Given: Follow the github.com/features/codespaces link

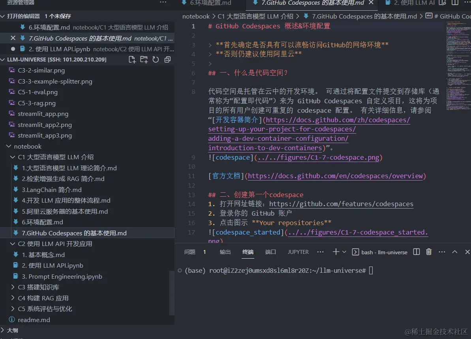Looking at the screenshot, I should click(341, 204).
